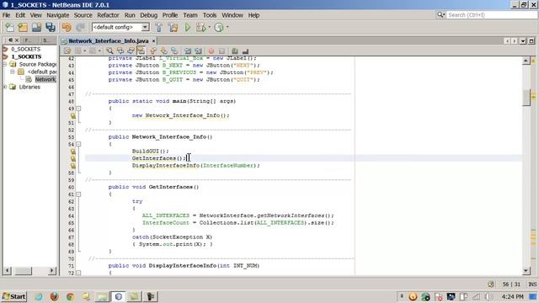Open the Tools menu

point(210,15)
